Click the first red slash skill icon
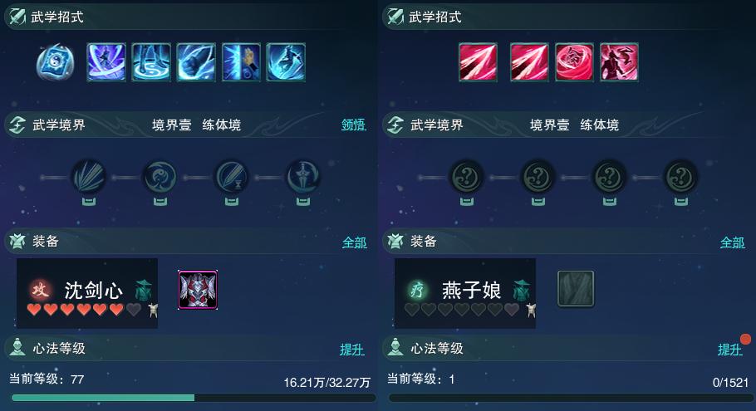The height and width of the screenshot is (411, 756). tap(478, 62)
